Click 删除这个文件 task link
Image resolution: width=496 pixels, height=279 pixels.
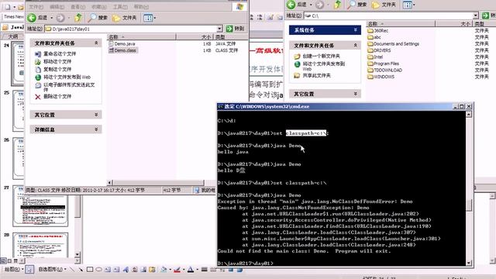click(57, 96)
